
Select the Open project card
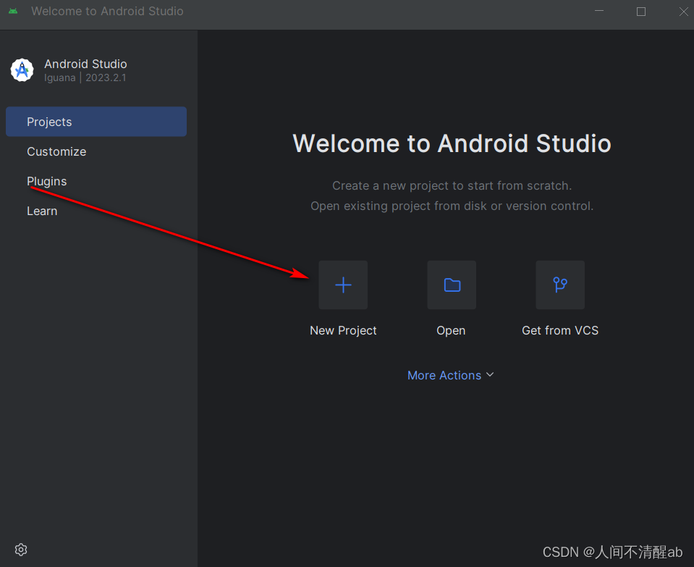coord(451,297)
